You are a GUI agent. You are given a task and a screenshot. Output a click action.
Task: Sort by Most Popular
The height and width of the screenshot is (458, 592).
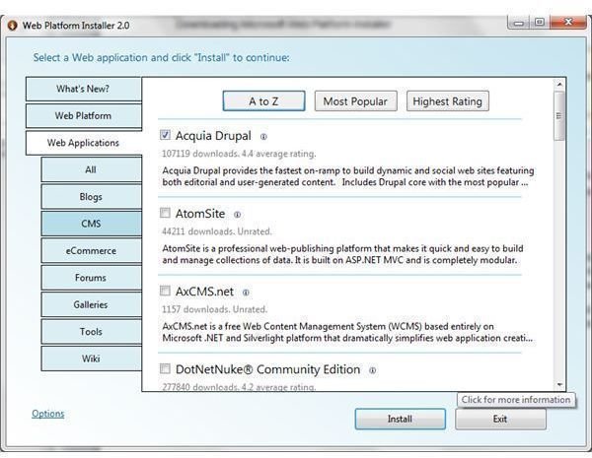click(355, 101)
